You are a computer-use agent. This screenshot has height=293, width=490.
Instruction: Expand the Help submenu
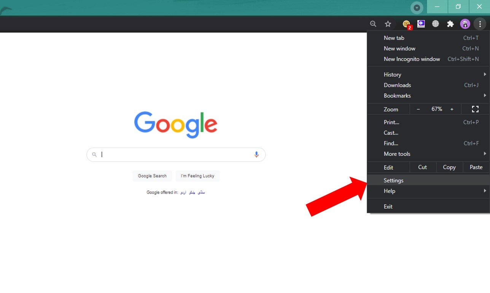pos(428,191)
